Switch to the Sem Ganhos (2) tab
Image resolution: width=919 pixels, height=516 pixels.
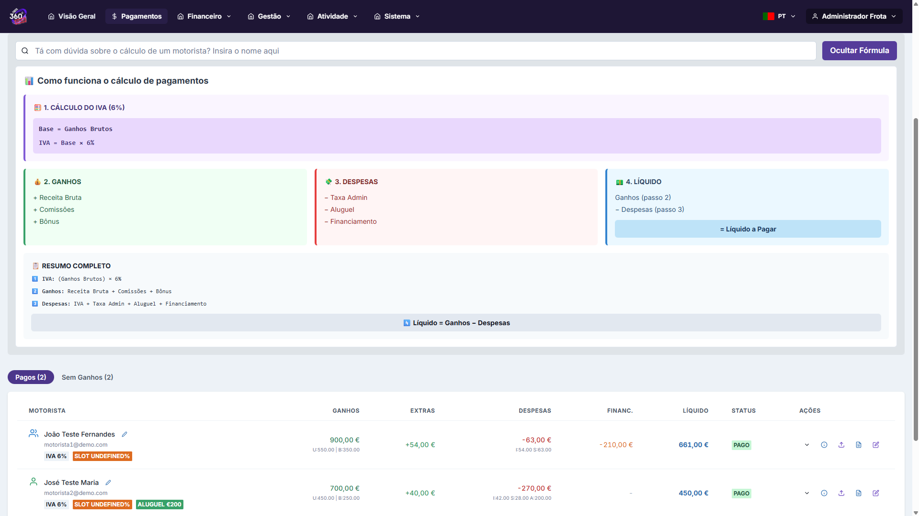(x=87, y=377)
